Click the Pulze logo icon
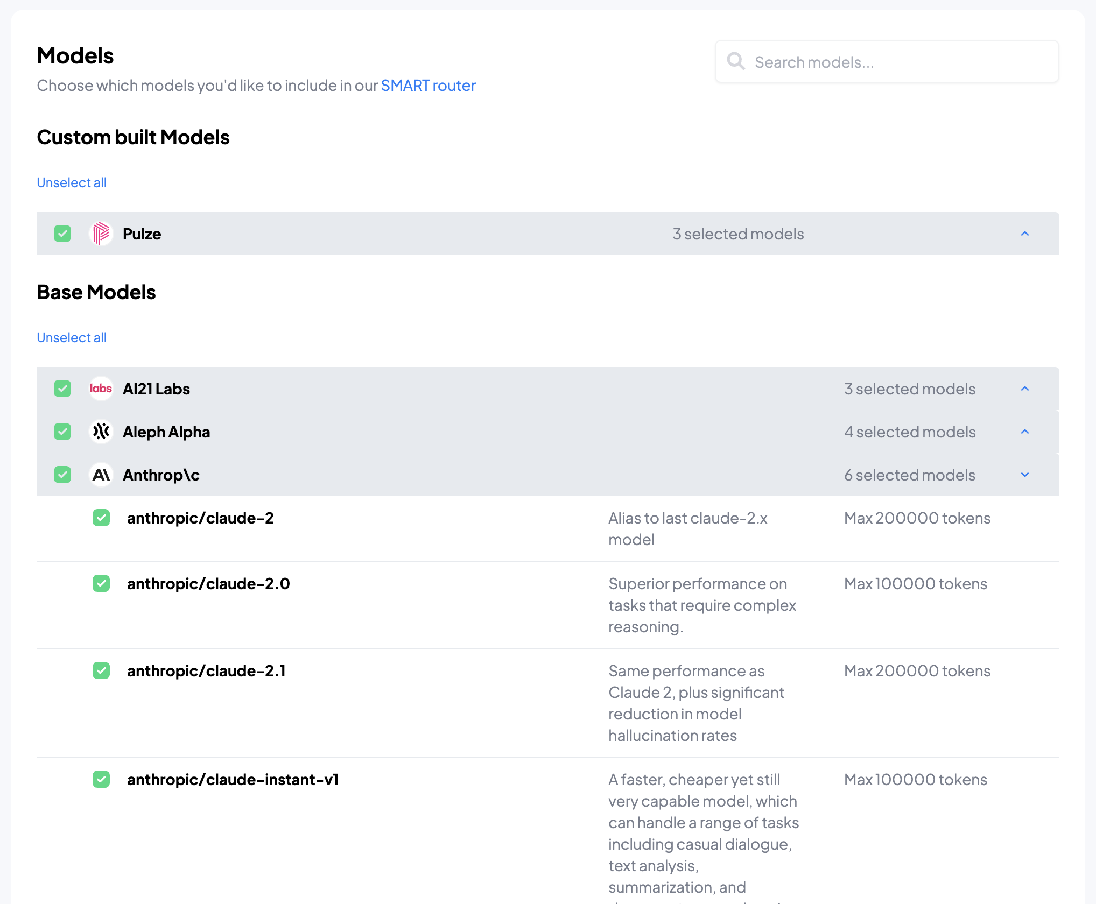 click(x=101, y=234)
